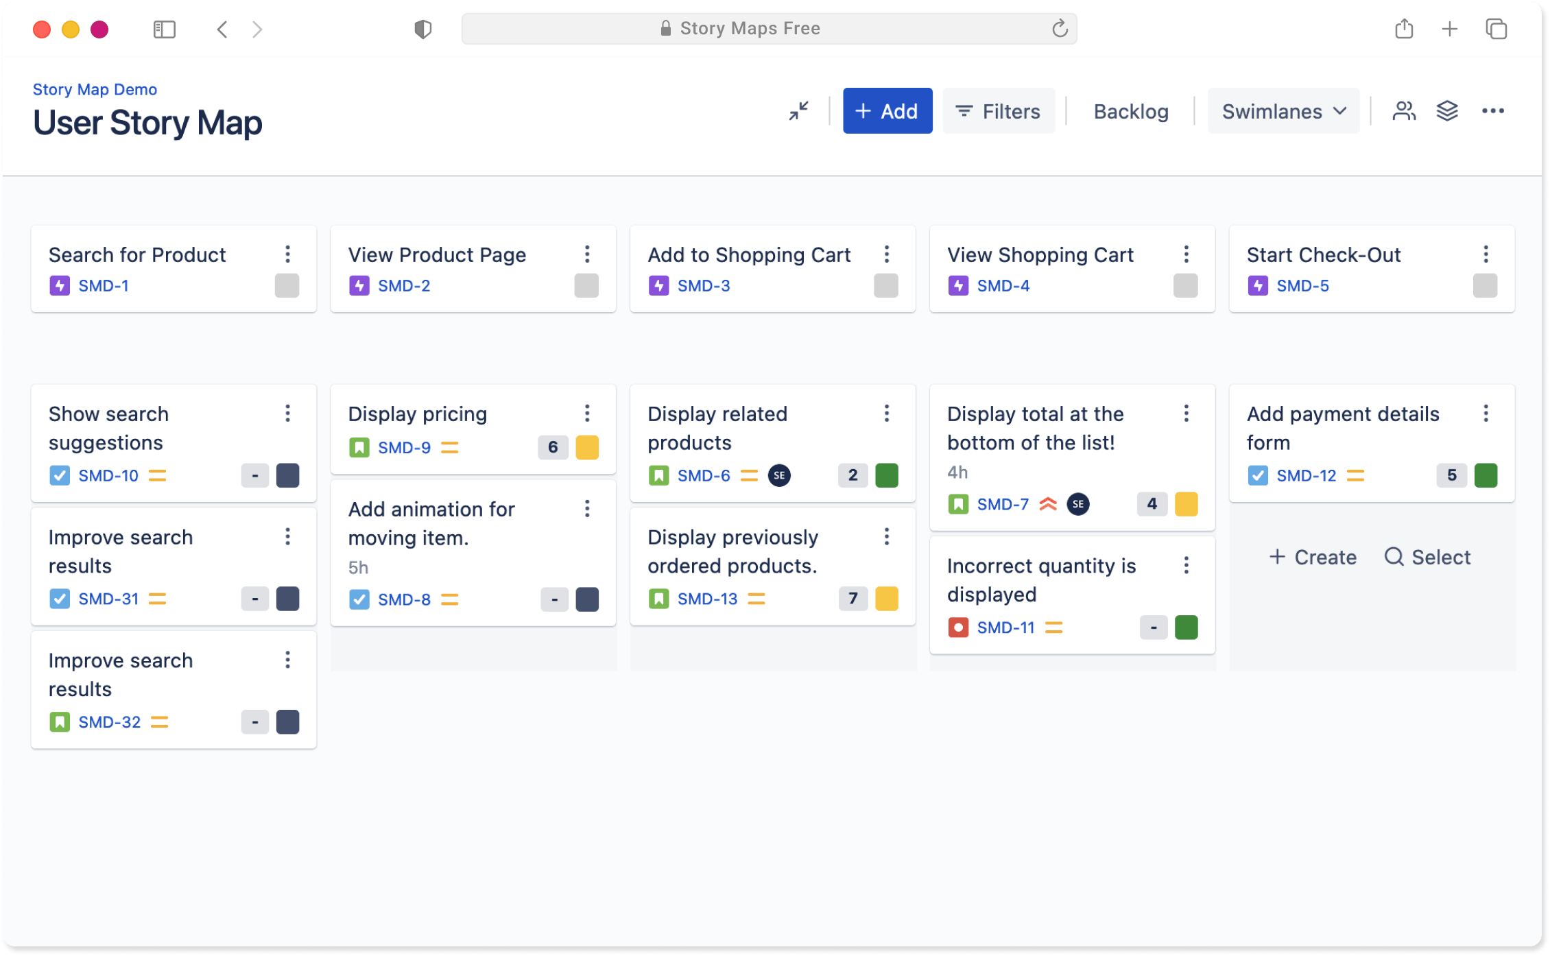Expand the Swimlanes dropdown
Image resolution: width=1550 pixels, height=956 pixels.
tap(1284, 111)
